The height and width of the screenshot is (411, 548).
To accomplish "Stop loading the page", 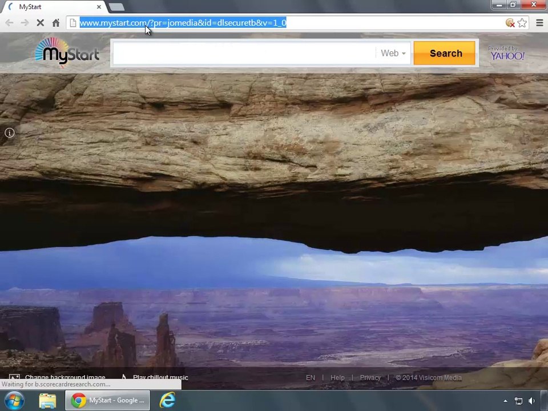I will point(40,23).
